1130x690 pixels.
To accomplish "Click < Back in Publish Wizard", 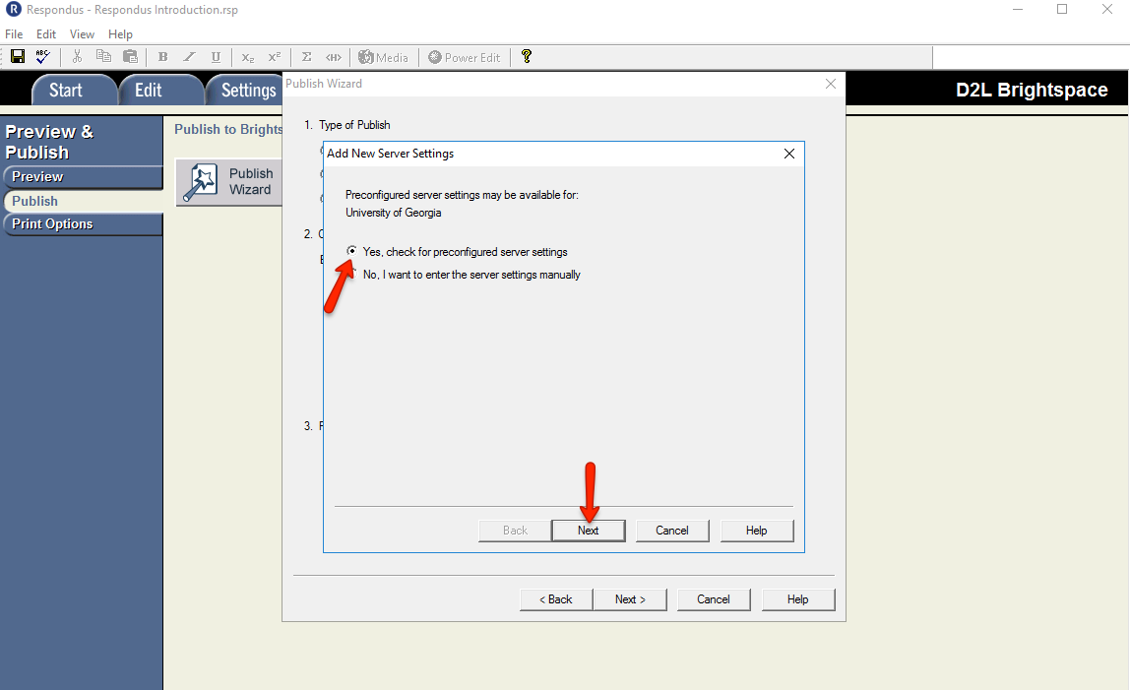I will tap(556, 599).
